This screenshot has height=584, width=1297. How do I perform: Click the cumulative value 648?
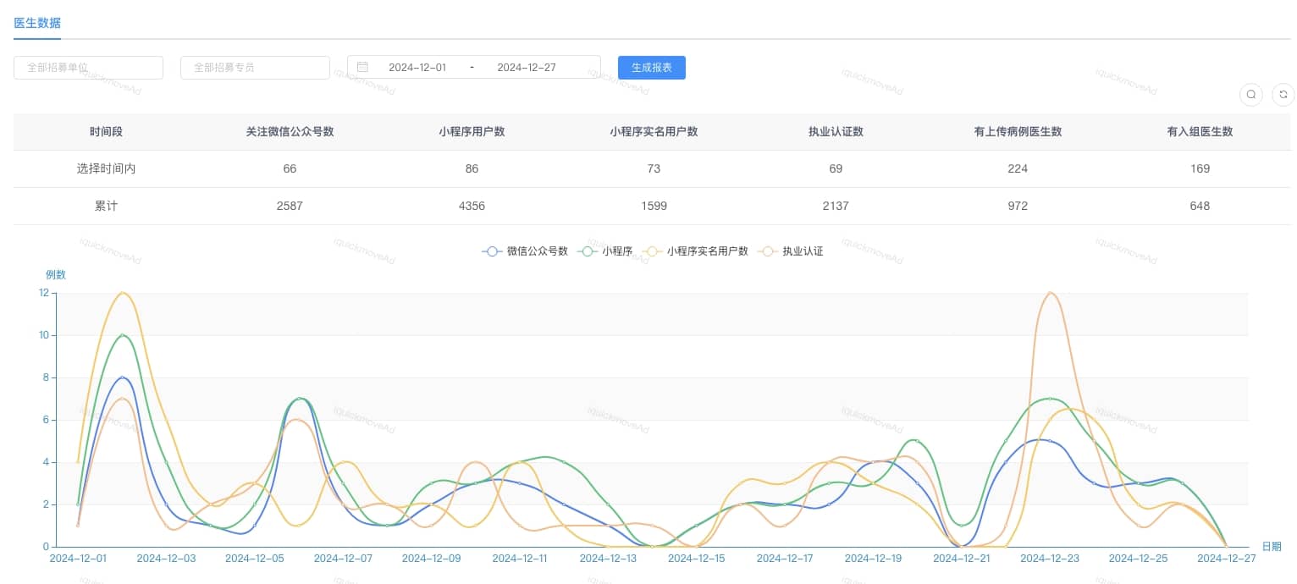click(x=1200, y=206)
